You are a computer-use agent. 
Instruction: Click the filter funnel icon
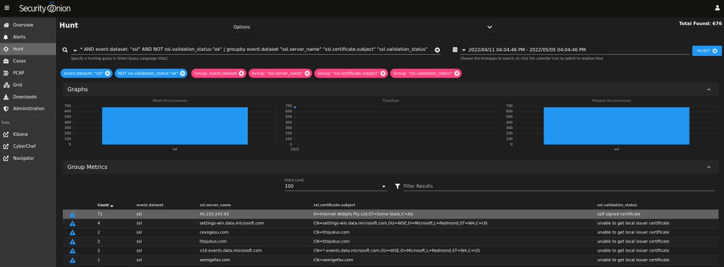tap(397, 186)
